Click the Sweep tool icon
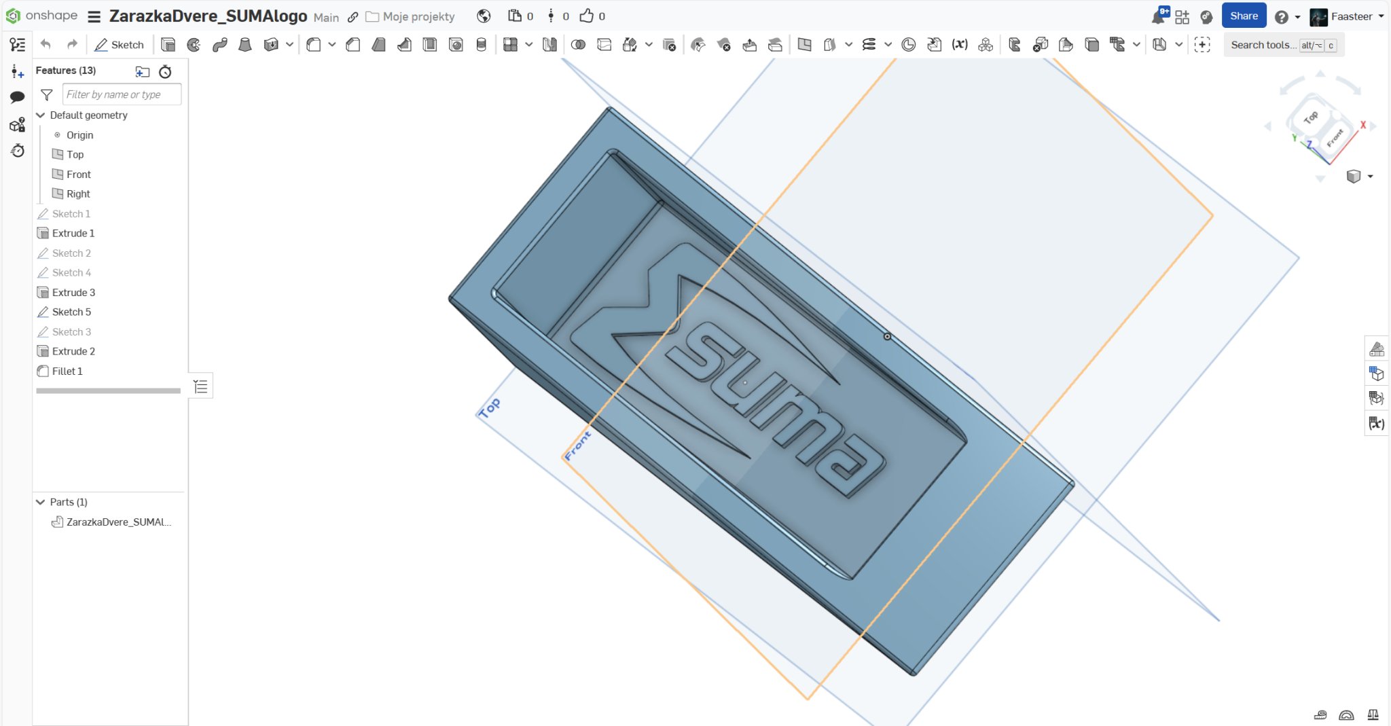Screen dimensions: 1391x726 (x=219, y=45)
